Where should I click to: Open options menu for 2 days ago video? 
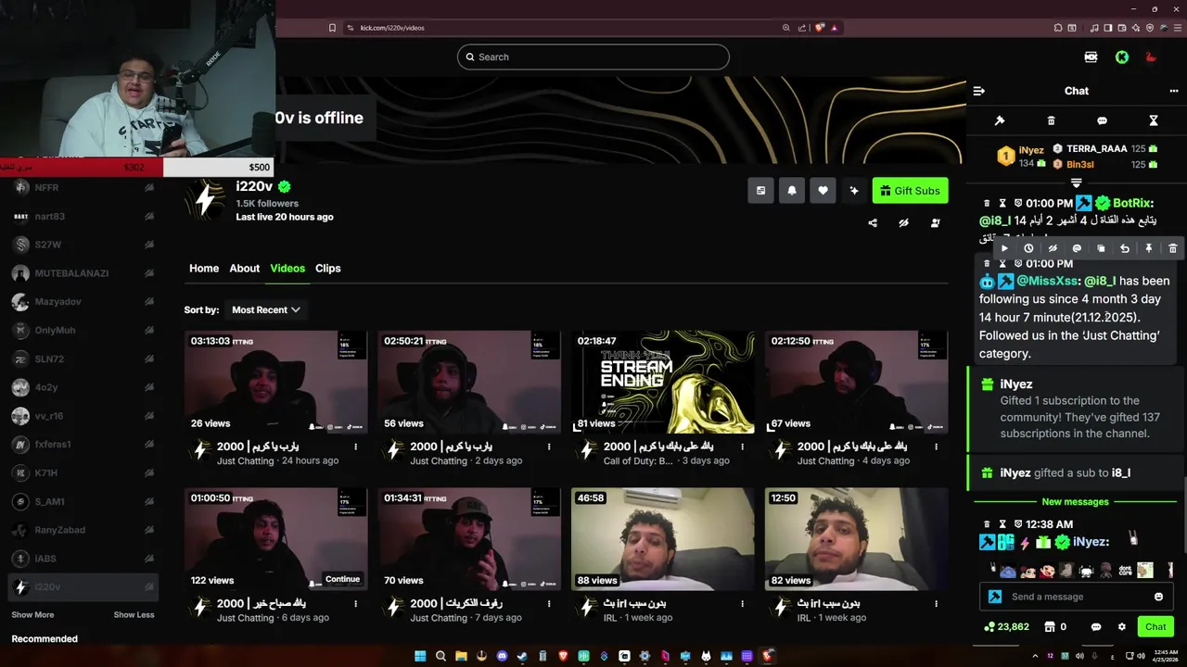[549, 447]
